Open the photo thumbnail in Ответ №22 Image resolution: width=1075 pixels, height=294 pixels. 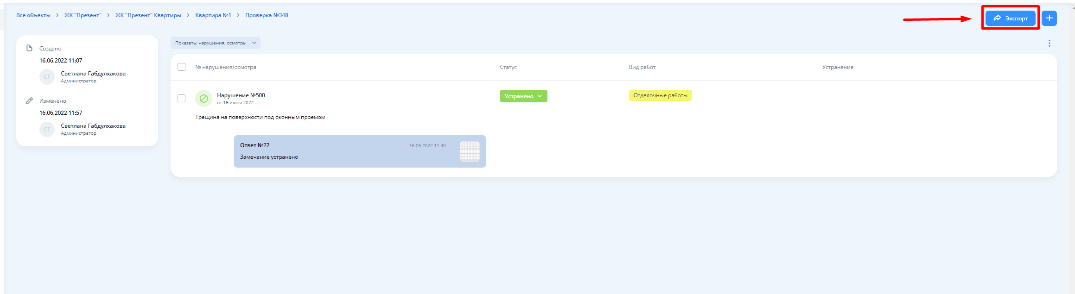[x=469, y=151]
